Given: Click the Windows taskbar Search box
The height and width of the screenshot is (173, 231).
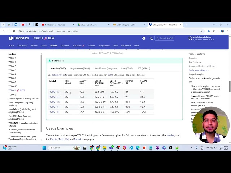Looking at the screenshot, I should click(65, 148).
